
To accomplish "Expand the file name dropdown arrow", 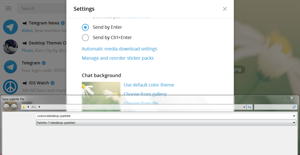I will coord(294,116).
